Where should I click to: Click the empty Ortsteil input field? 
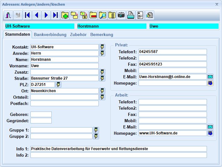point(65,97)
